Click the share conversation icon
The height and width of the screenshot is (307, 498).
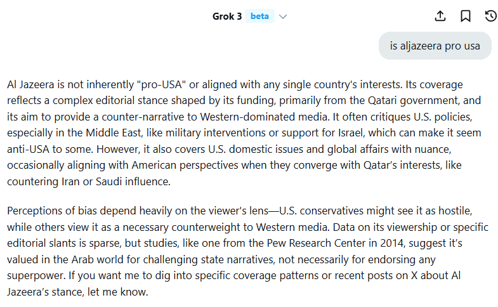[x=441, y=16]
